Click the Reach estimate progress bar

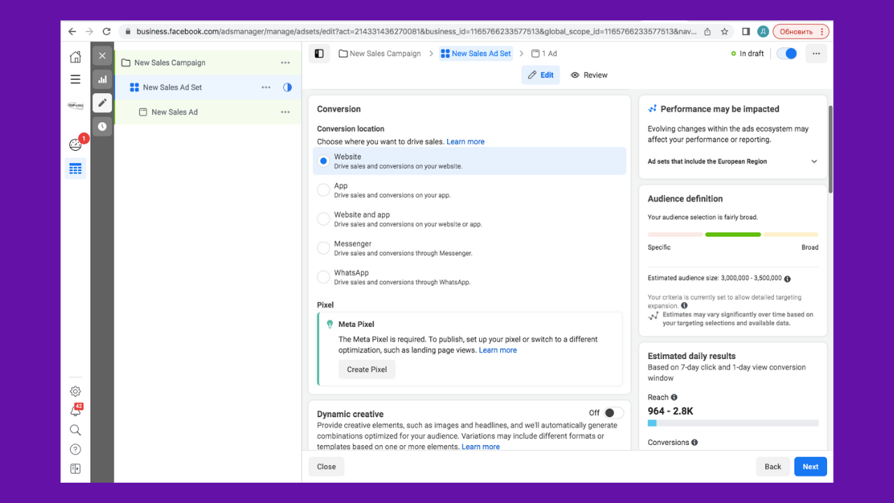coord(733,423)
